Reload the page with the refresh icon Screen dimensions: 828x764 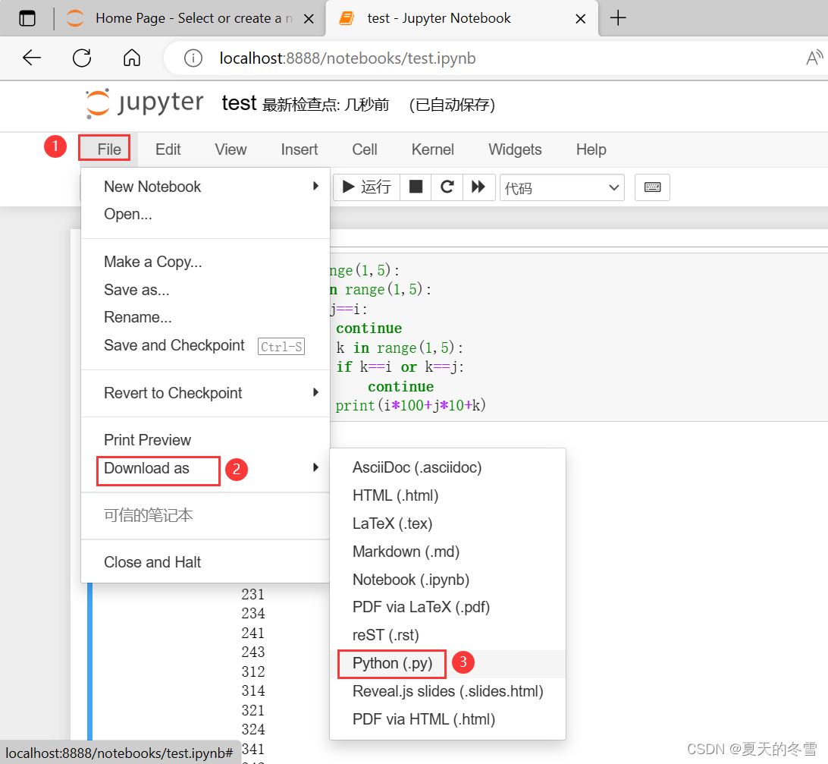(82, 58)
